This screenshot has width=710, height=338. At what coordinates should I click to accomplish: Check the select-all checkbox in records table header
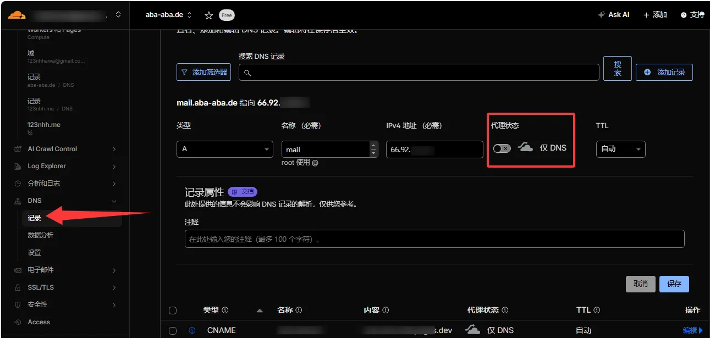172,310
